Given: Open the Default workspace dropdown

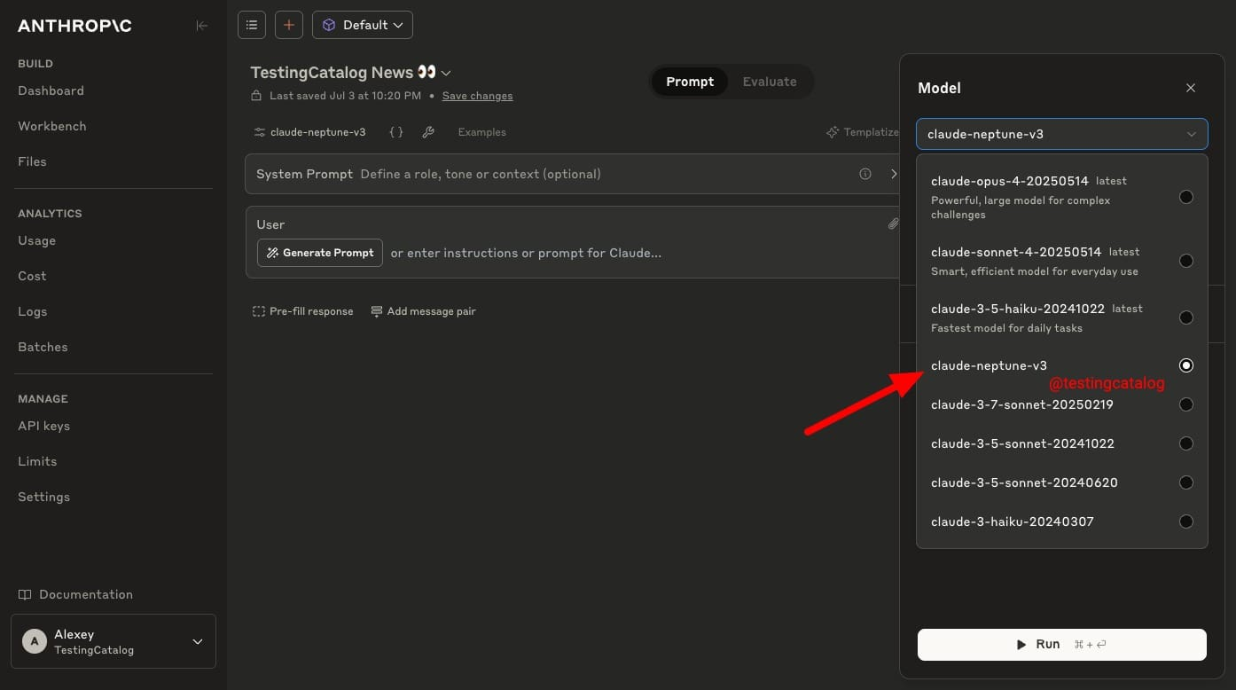Looking at the screenshot, I should pos(363,25).
